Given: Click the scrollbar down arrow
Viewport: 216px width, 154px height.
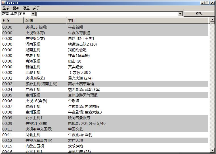Looking at the screenshot, I should point(212,150).
